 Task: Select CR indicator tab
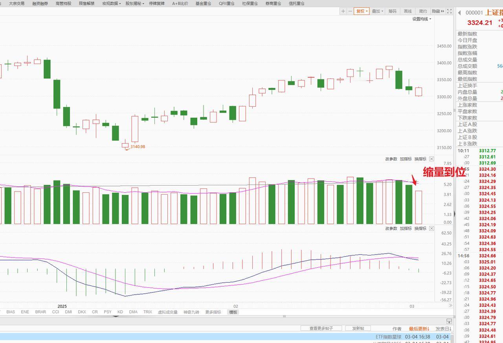95,312
